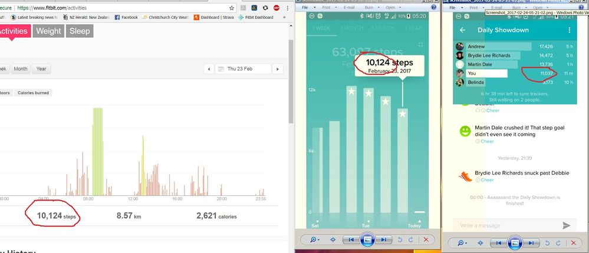Open zoom magnifier in Daily Showdown Photo Viewer

[462, 242]
